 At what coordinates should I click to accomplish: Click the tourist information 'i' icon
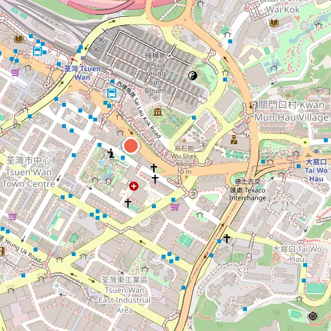(x=111, y=153)
